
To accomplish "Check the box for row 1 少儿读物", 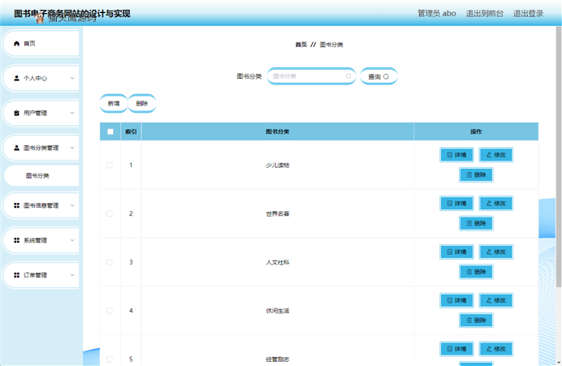I will pos(110,165).
